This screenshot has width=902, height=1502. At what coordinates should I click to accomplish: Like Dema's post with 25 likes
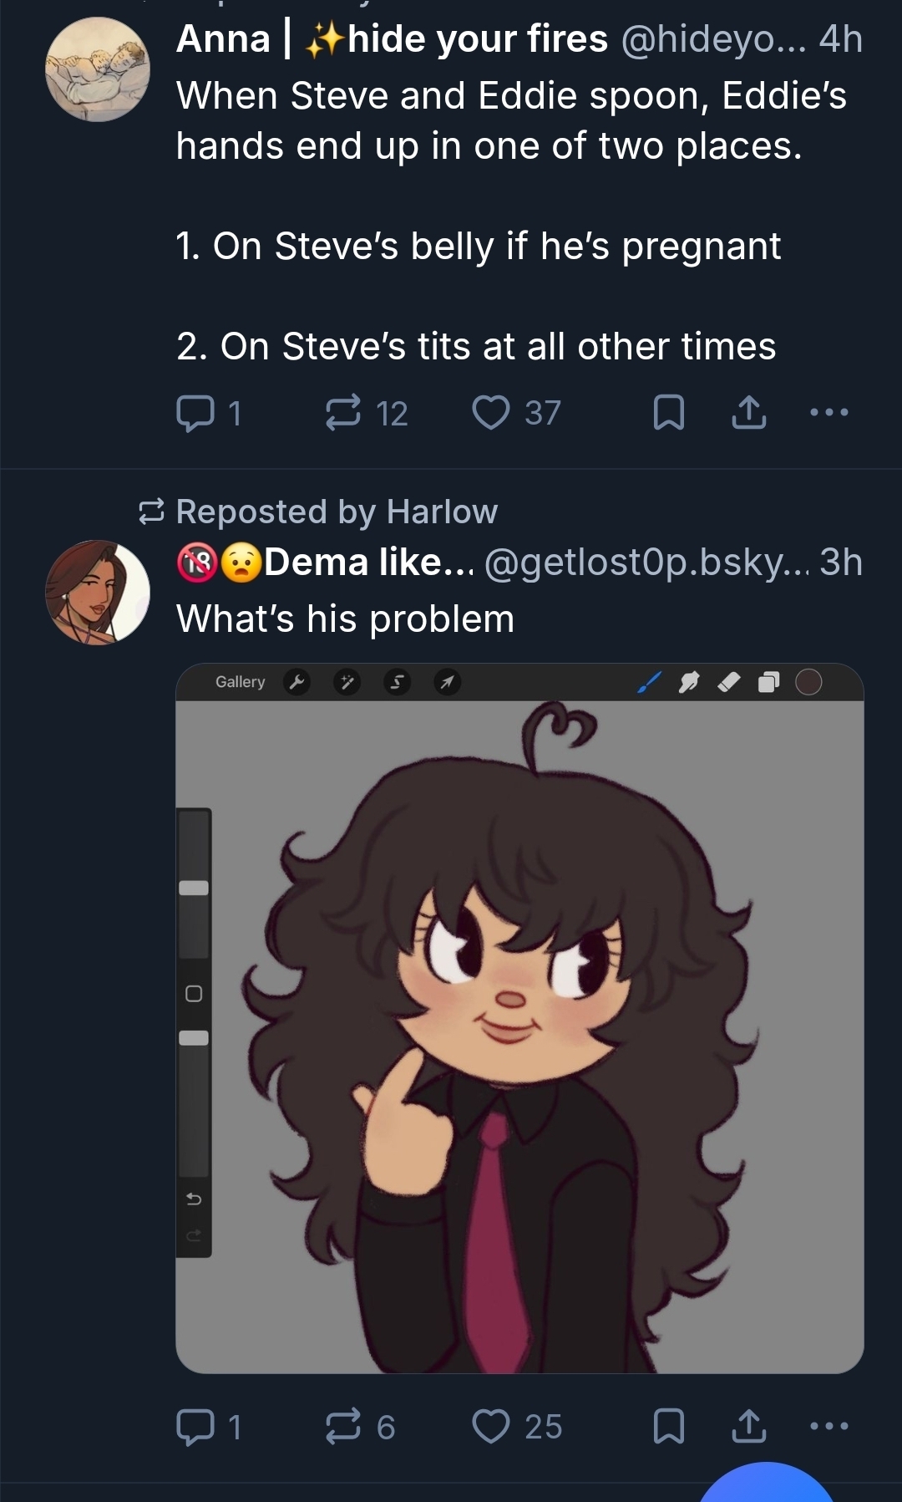pos(491,1426)
